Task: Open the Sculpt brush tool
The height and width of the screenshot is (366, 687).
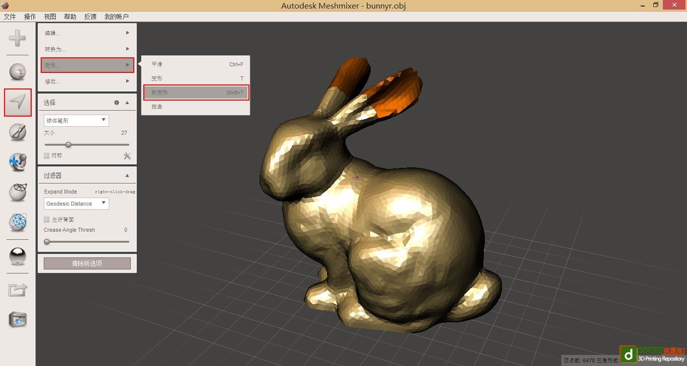Action: pyautogui.click(x=18, y=132)
